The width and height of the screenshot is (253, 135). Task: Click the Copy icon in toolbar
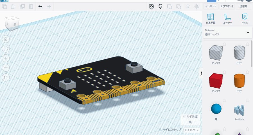point(4,7)
